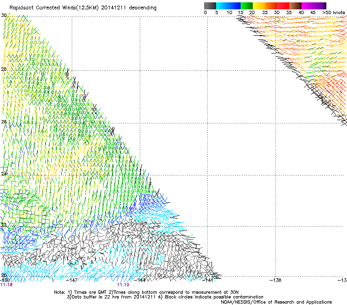Click the latitude label '22' on left axis

(4, 225)
